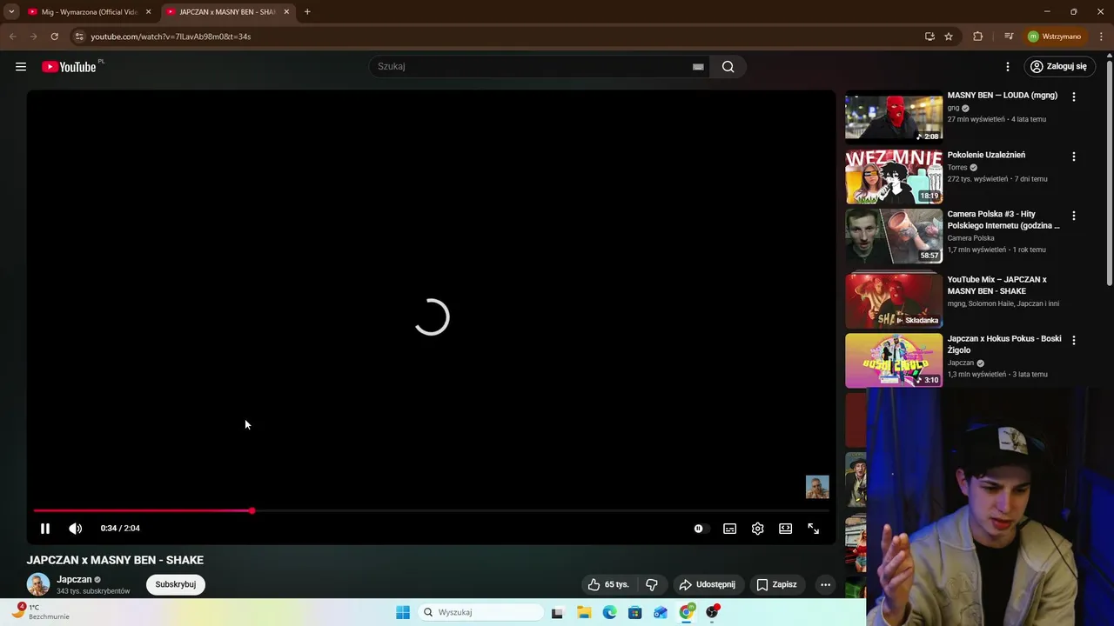This screenshot has width=1114, height=626.
Task: Click the Wyszukaj taskbar search box
Action: click(x=481, y=613)
